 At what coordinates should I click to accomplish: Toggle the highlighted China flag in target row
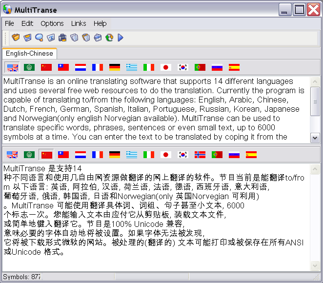tap(46, 155)
